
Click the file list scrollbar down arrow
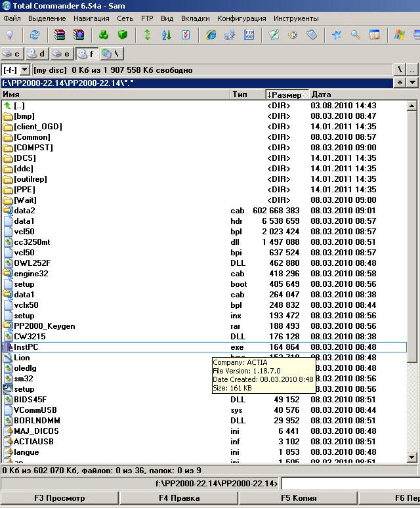coord(412,457)
